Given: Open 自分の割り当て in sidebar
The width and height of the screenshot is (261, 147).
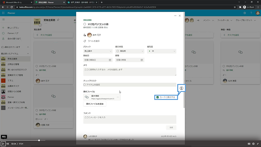Looking at the screenshot, I should pos(14,39).
